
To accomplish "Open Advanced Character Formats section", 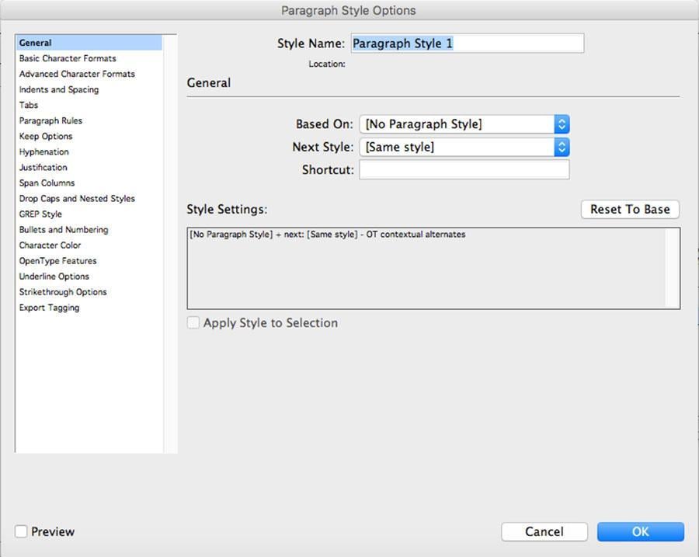I will 77,74.
